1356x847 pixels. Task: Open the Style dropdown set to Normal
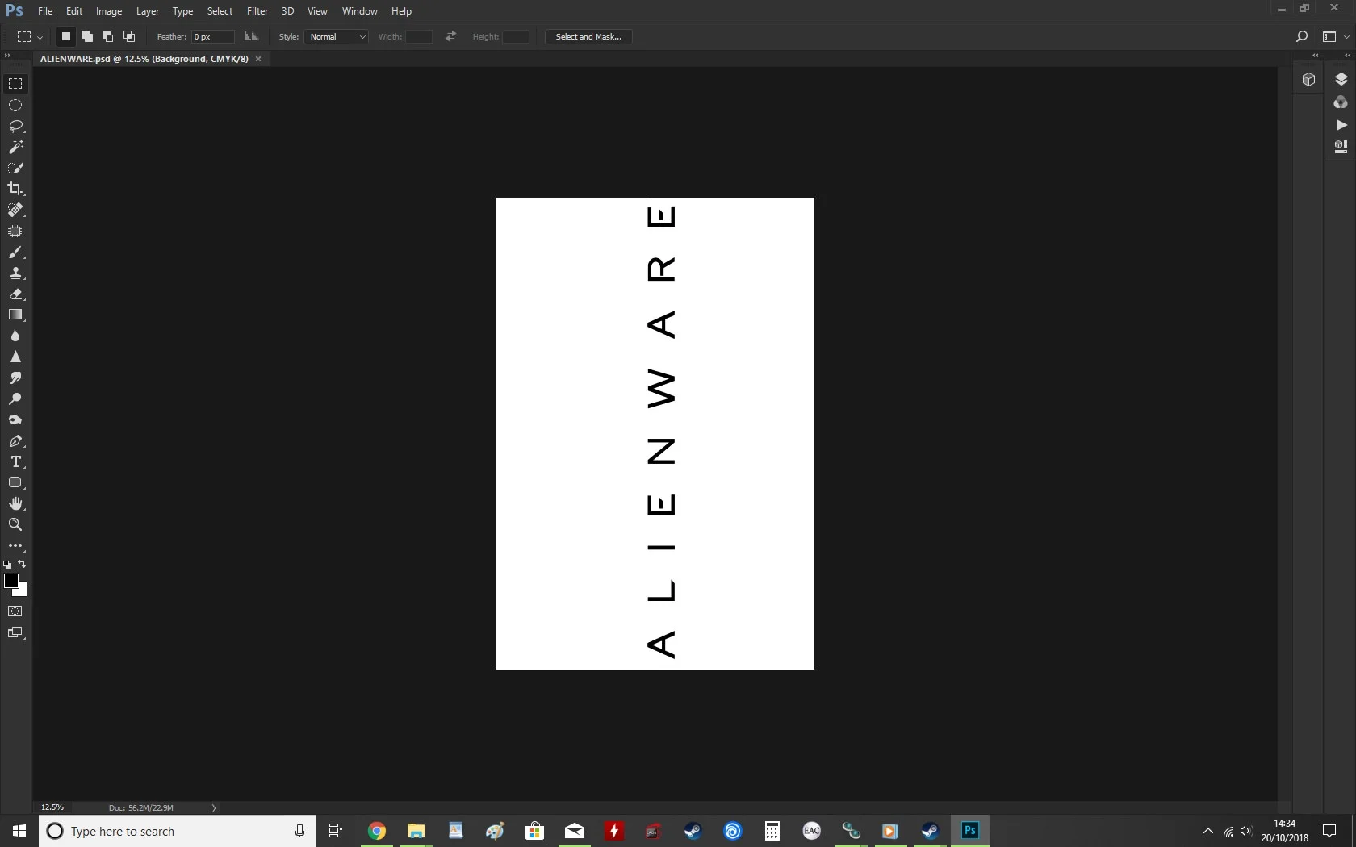coord(336,36)
